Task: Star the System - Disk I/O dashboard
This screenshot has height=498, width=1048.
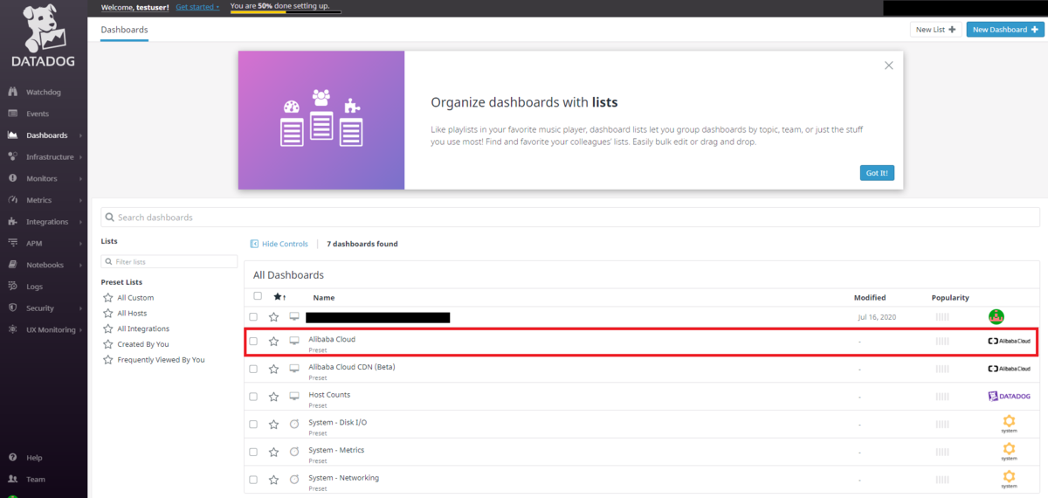Action: tap(273, 424)
